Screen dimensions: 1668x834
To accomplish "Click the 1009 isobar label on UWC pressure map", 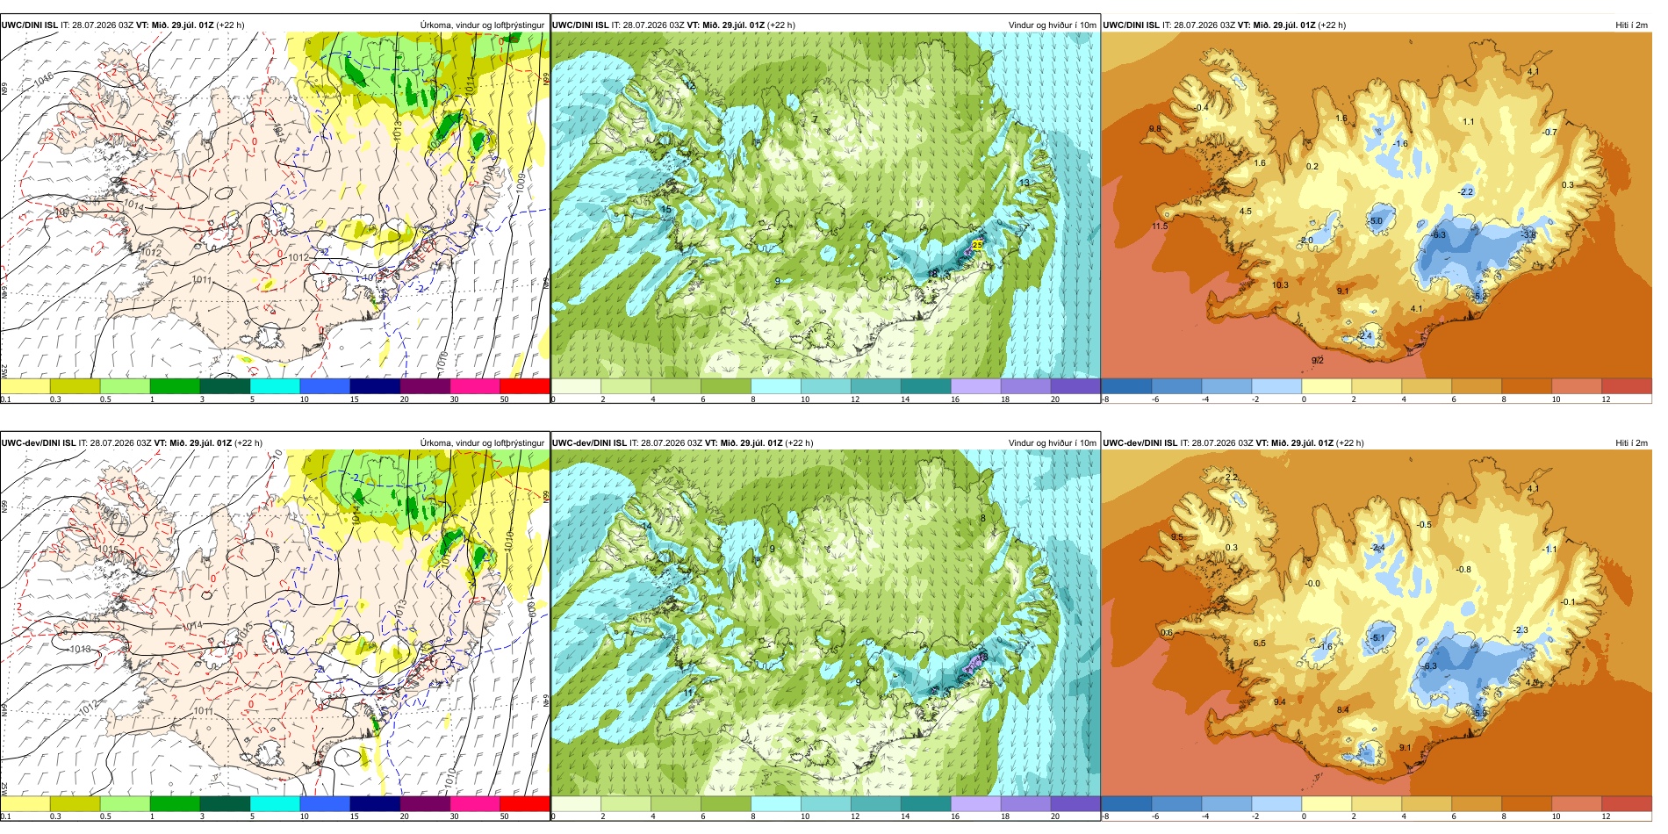I will click(x=521, y=183).
